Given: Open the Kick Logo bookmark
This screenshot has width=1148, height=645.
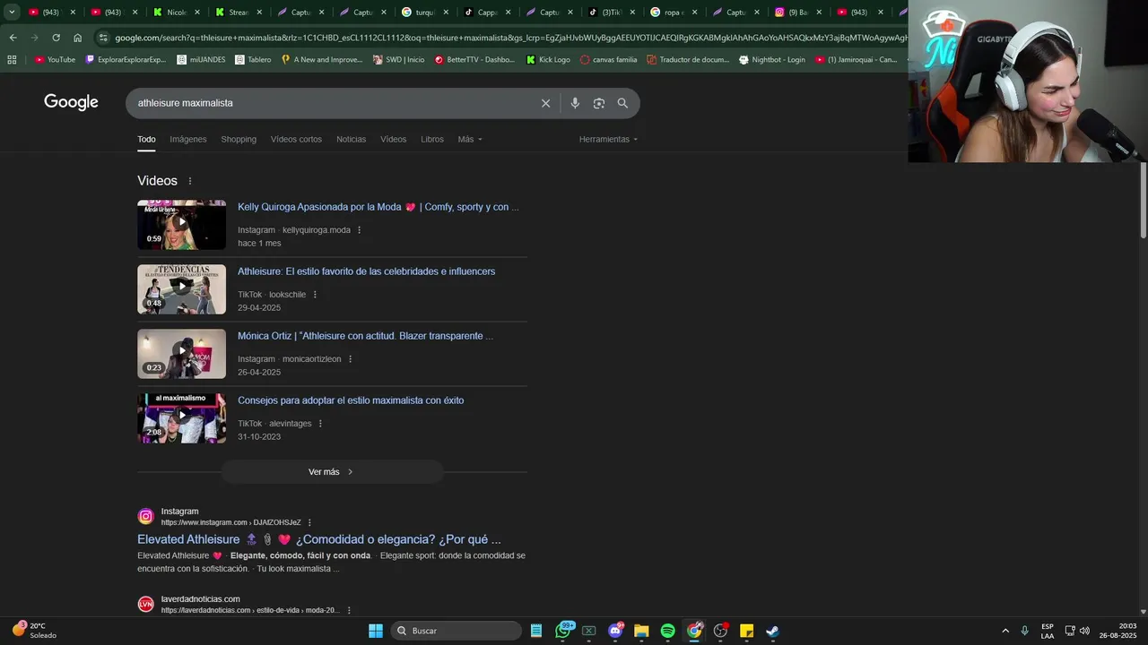Looking at the screenshot, I should tap(548, 60).
